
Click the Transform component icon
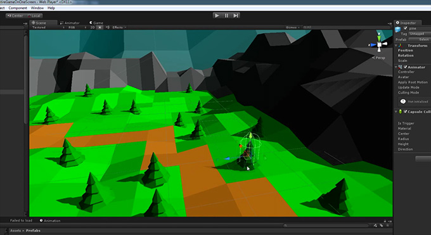[x=401, y=46]
